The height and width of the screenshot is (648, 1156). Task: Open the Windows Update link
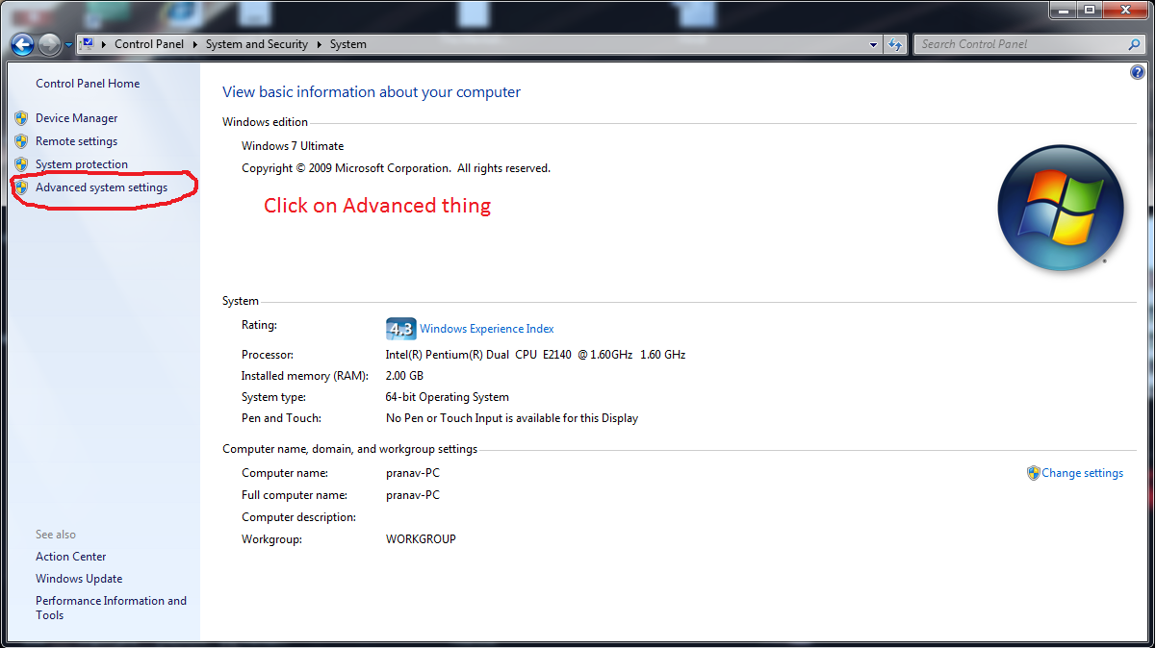coord(79,579)
